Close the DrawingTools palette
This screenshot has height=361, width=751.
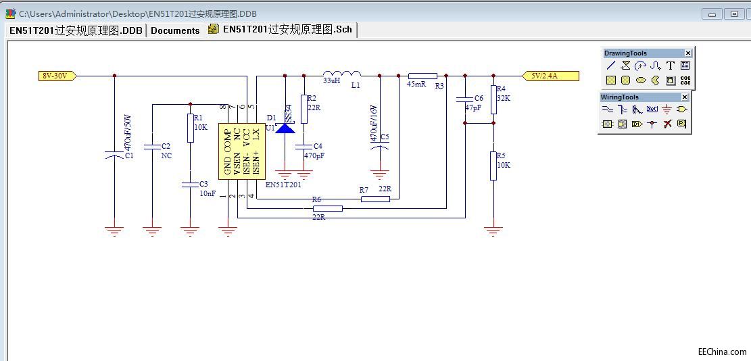pyautogui.click(x=687, y=53)
